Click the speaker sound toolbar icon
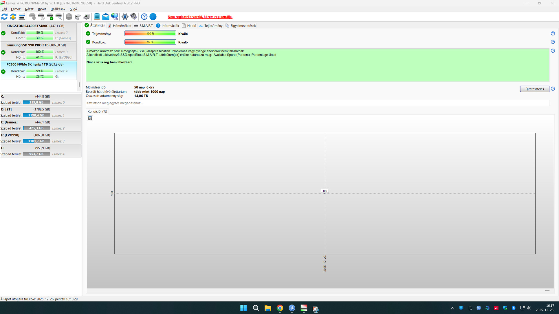This screenshot has width=559, height=314. pos(133,17)
